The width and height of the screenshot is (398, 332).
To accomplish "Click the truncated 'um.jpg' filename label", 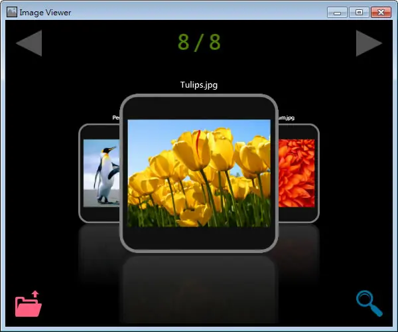I will pyautogui.click(x=287, y=118).
